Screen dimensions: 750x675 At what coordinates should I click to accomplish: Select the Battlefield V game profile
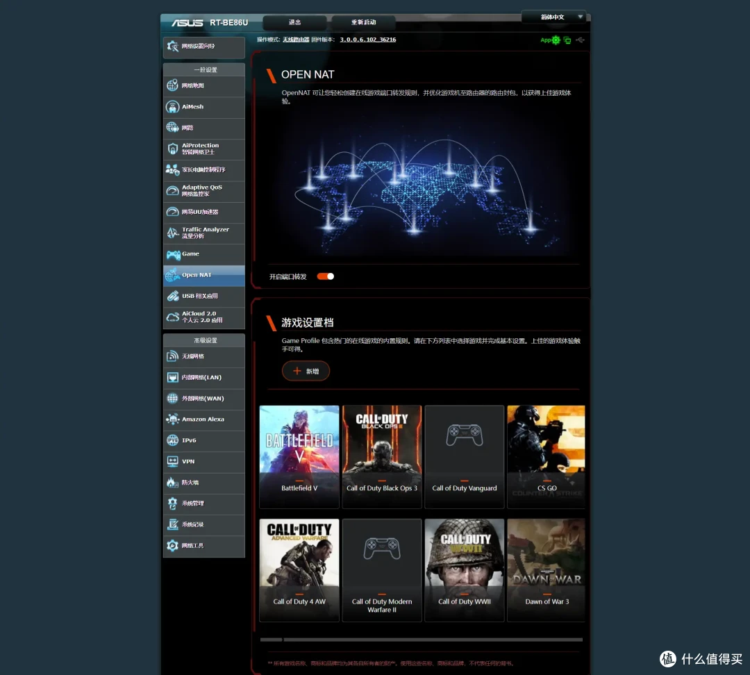point(299,457)
